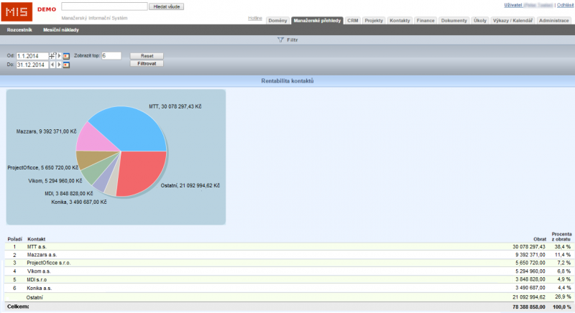Image resolution: width=575 pixels, height=313 pixels.
Task: Click the Filtr funnel icon
Action: [280, 40]
